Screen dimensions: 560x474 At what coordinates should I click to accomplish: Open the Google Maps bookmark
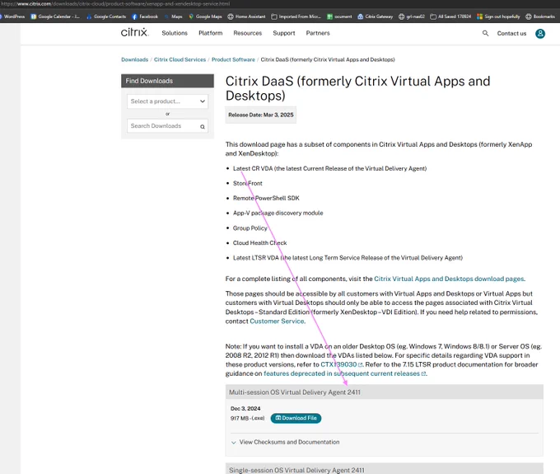click(x=205, y=16)
